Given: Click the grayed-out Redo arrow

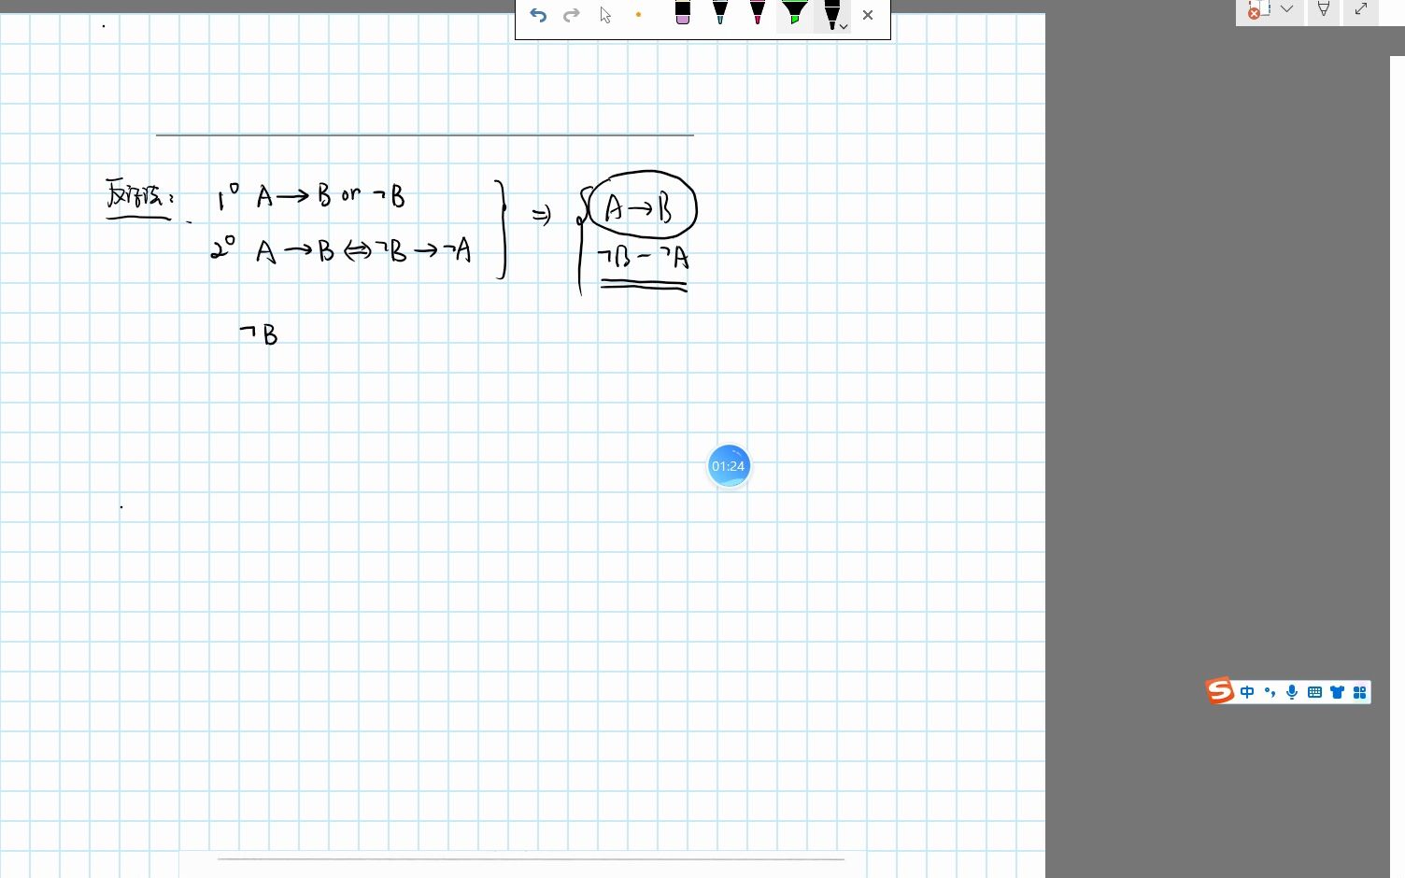Looking at the screenshot, I should (572, 15).
